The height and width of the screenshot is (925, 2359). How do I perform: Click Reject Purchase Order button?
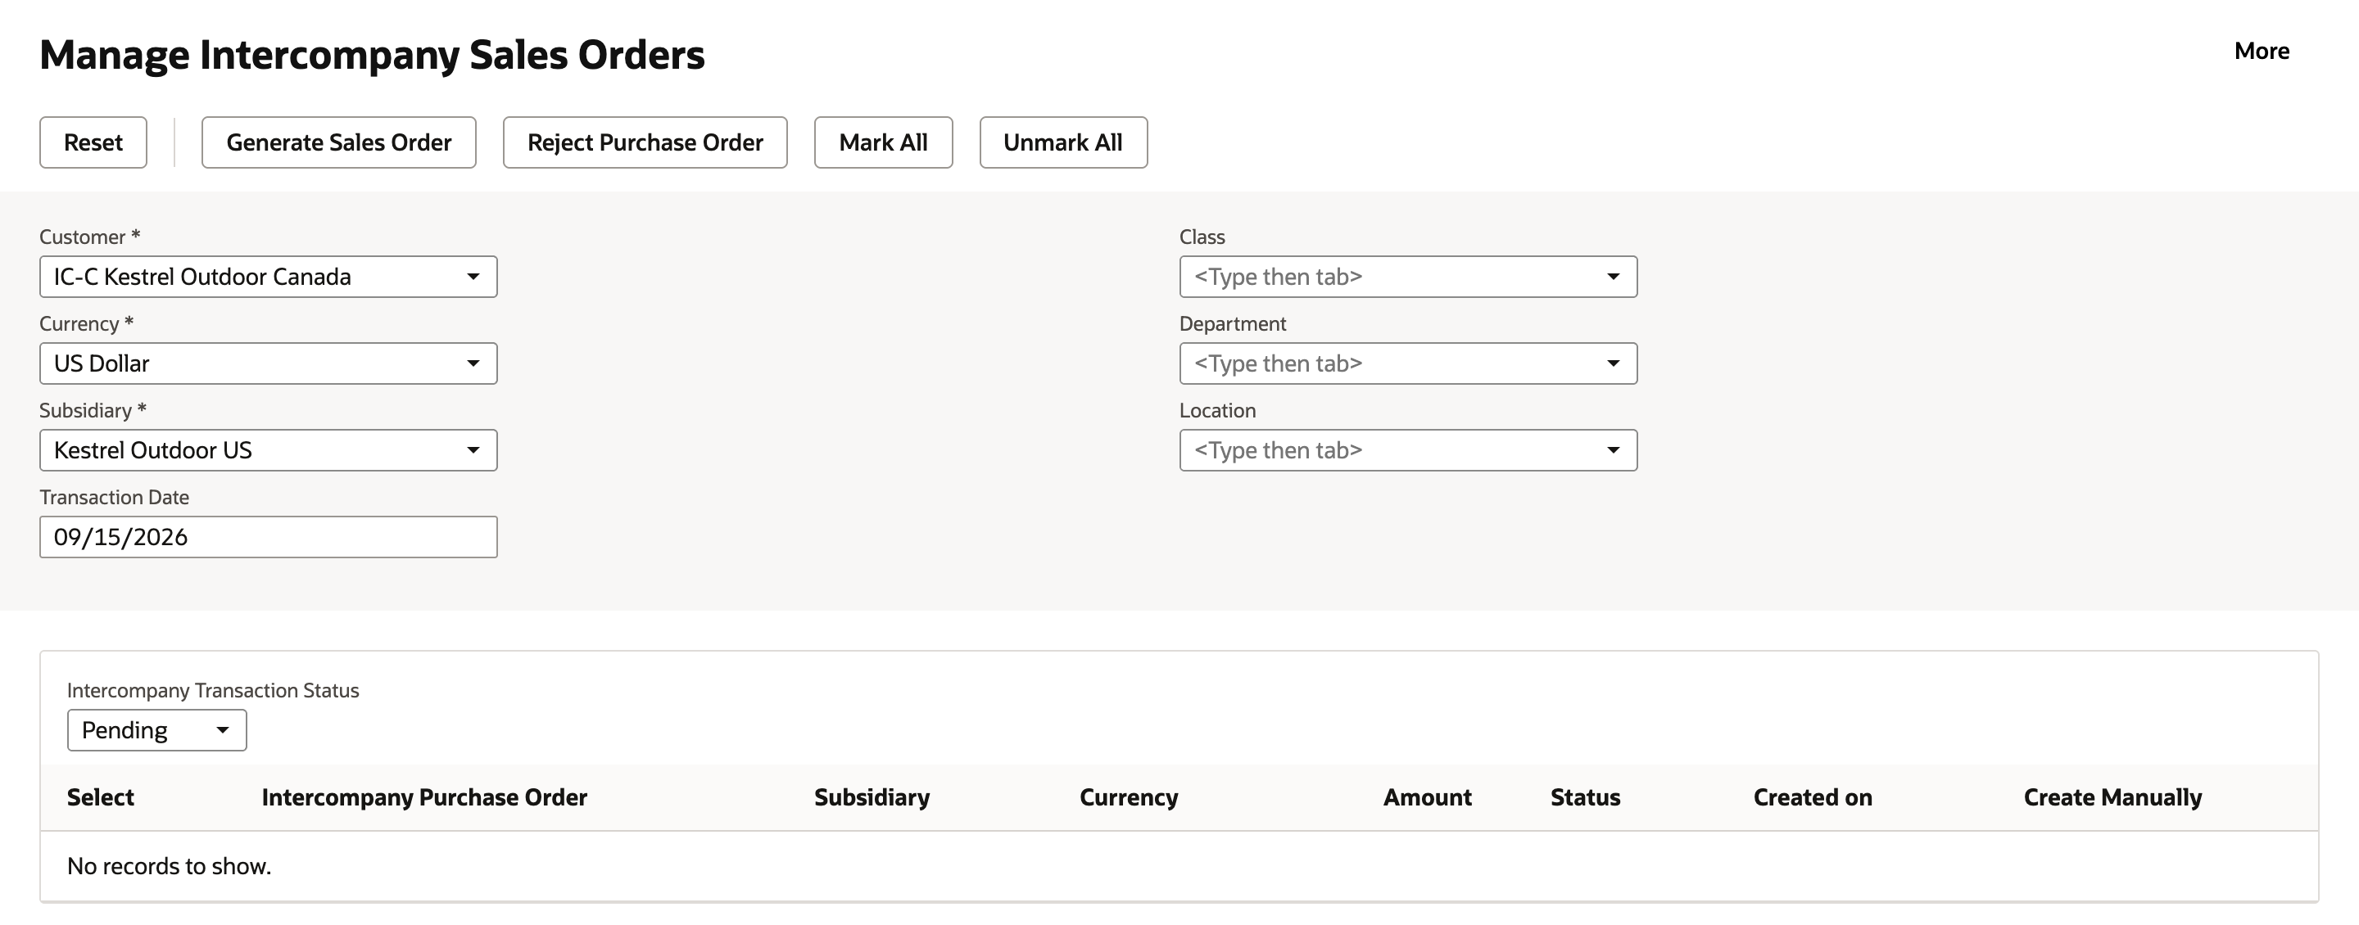click(x=645, y=142)
